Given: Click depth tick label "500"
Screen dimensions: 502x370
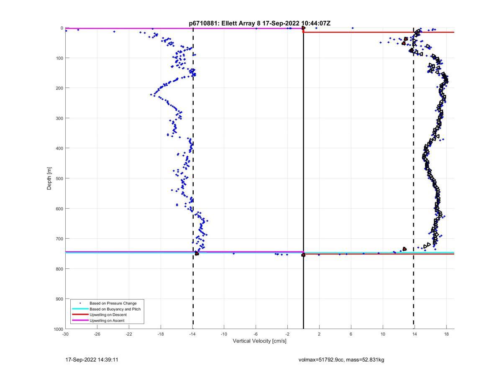Looking at the screenshot, I should [x=59, y=179].
